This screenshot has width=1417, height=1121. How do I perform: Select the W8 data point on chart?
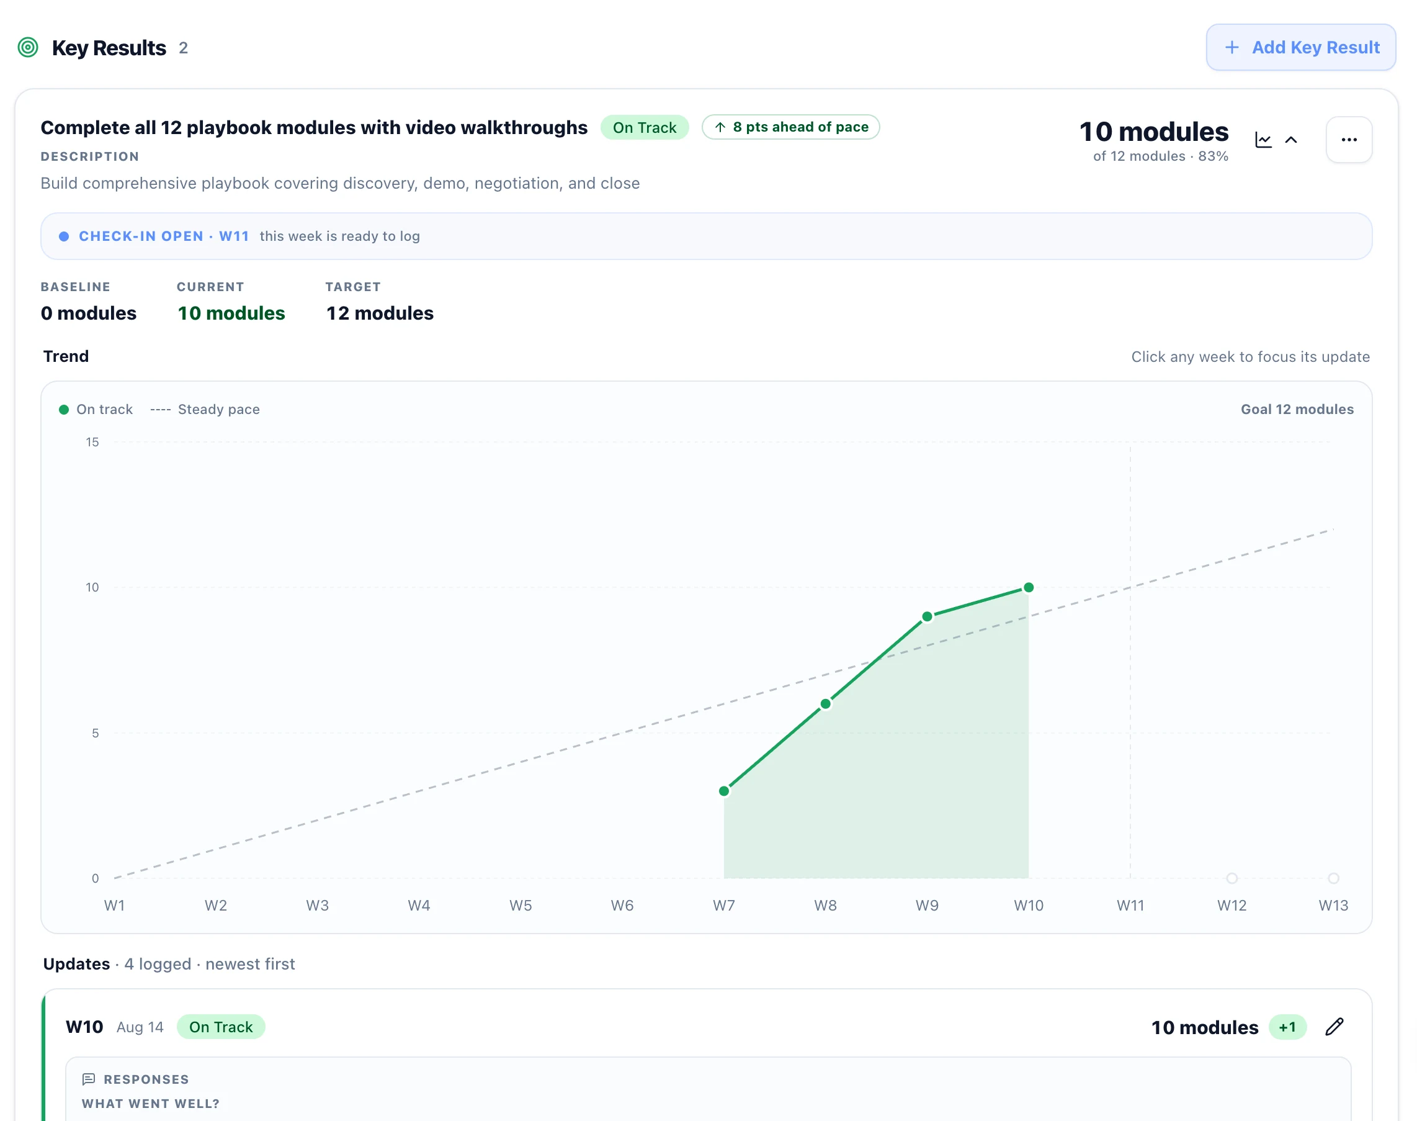coord(825,704)
